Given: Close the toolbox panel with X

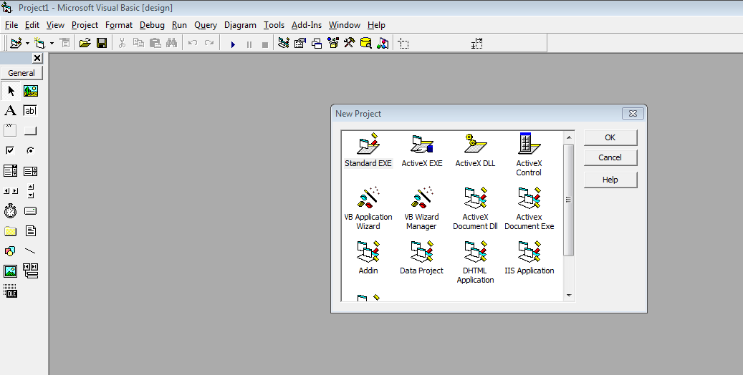Looking at the screenshot, I should point(37,58).
